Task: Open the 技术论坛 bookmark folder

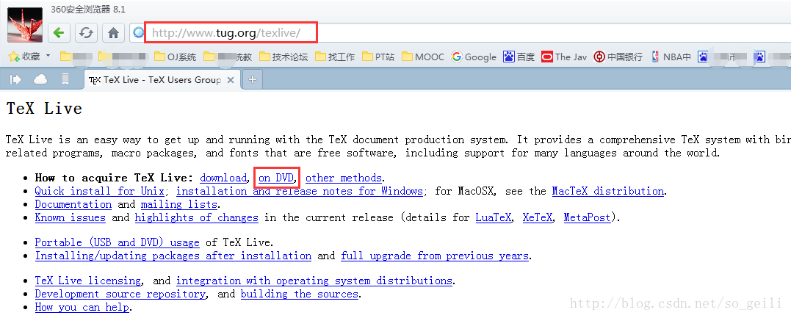Action: coord(283,57)
